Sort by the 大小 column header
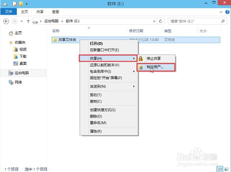The height and width of the screenshot is (172, 231). click(203, 31)
